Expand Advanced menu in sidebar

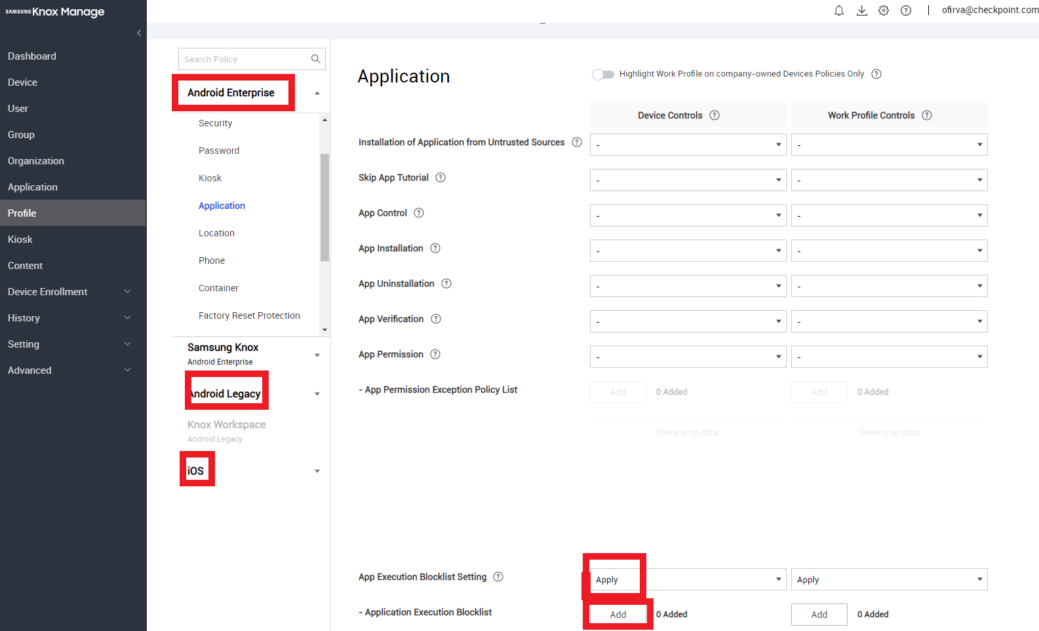[x=128, y=370]
